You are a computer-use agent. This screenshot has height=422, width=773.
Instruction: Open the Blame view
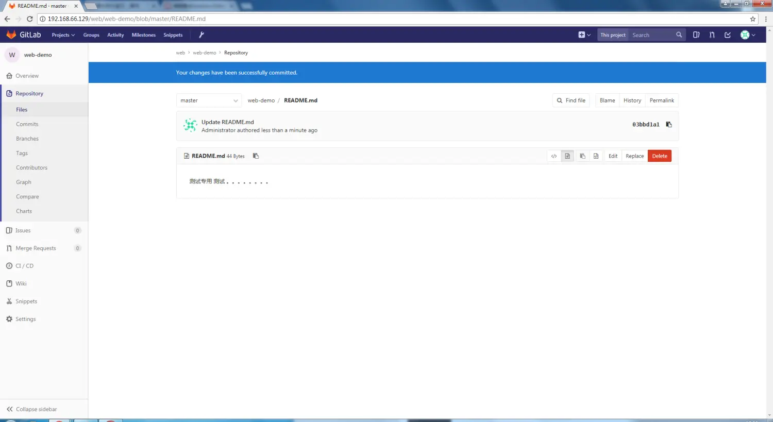pos(607,100)
